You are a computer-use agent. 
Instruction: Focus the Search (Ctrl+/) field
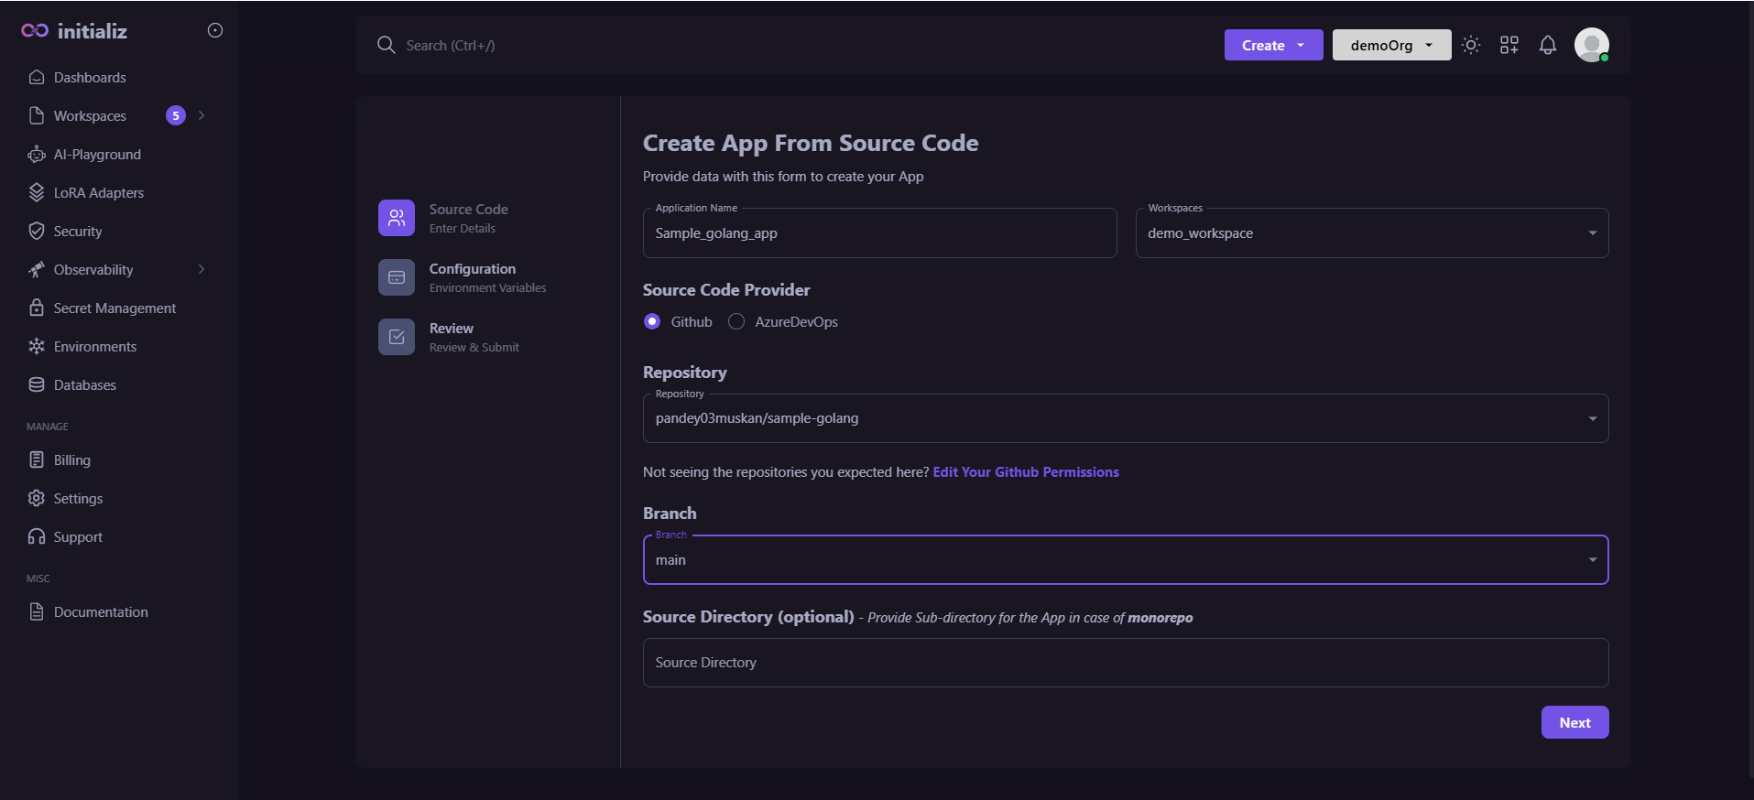[451, 45]
